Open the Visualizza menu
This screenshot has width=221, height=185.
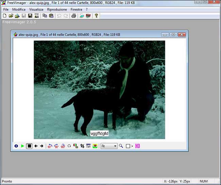click(x=36, y=9)
